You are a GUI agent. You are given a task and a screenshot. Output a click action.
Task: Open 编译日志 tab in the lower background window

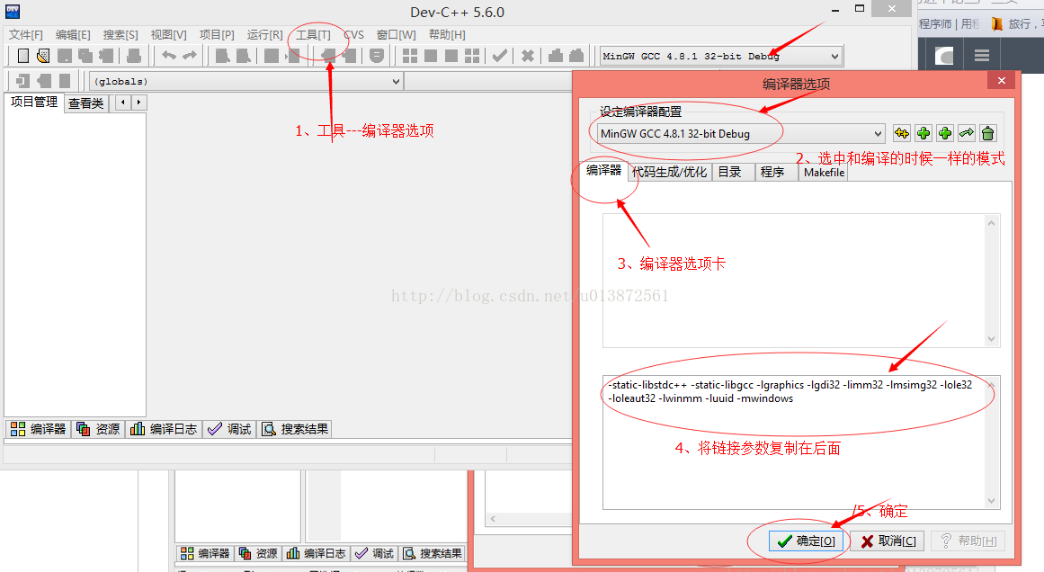click(x=317, y=553)
